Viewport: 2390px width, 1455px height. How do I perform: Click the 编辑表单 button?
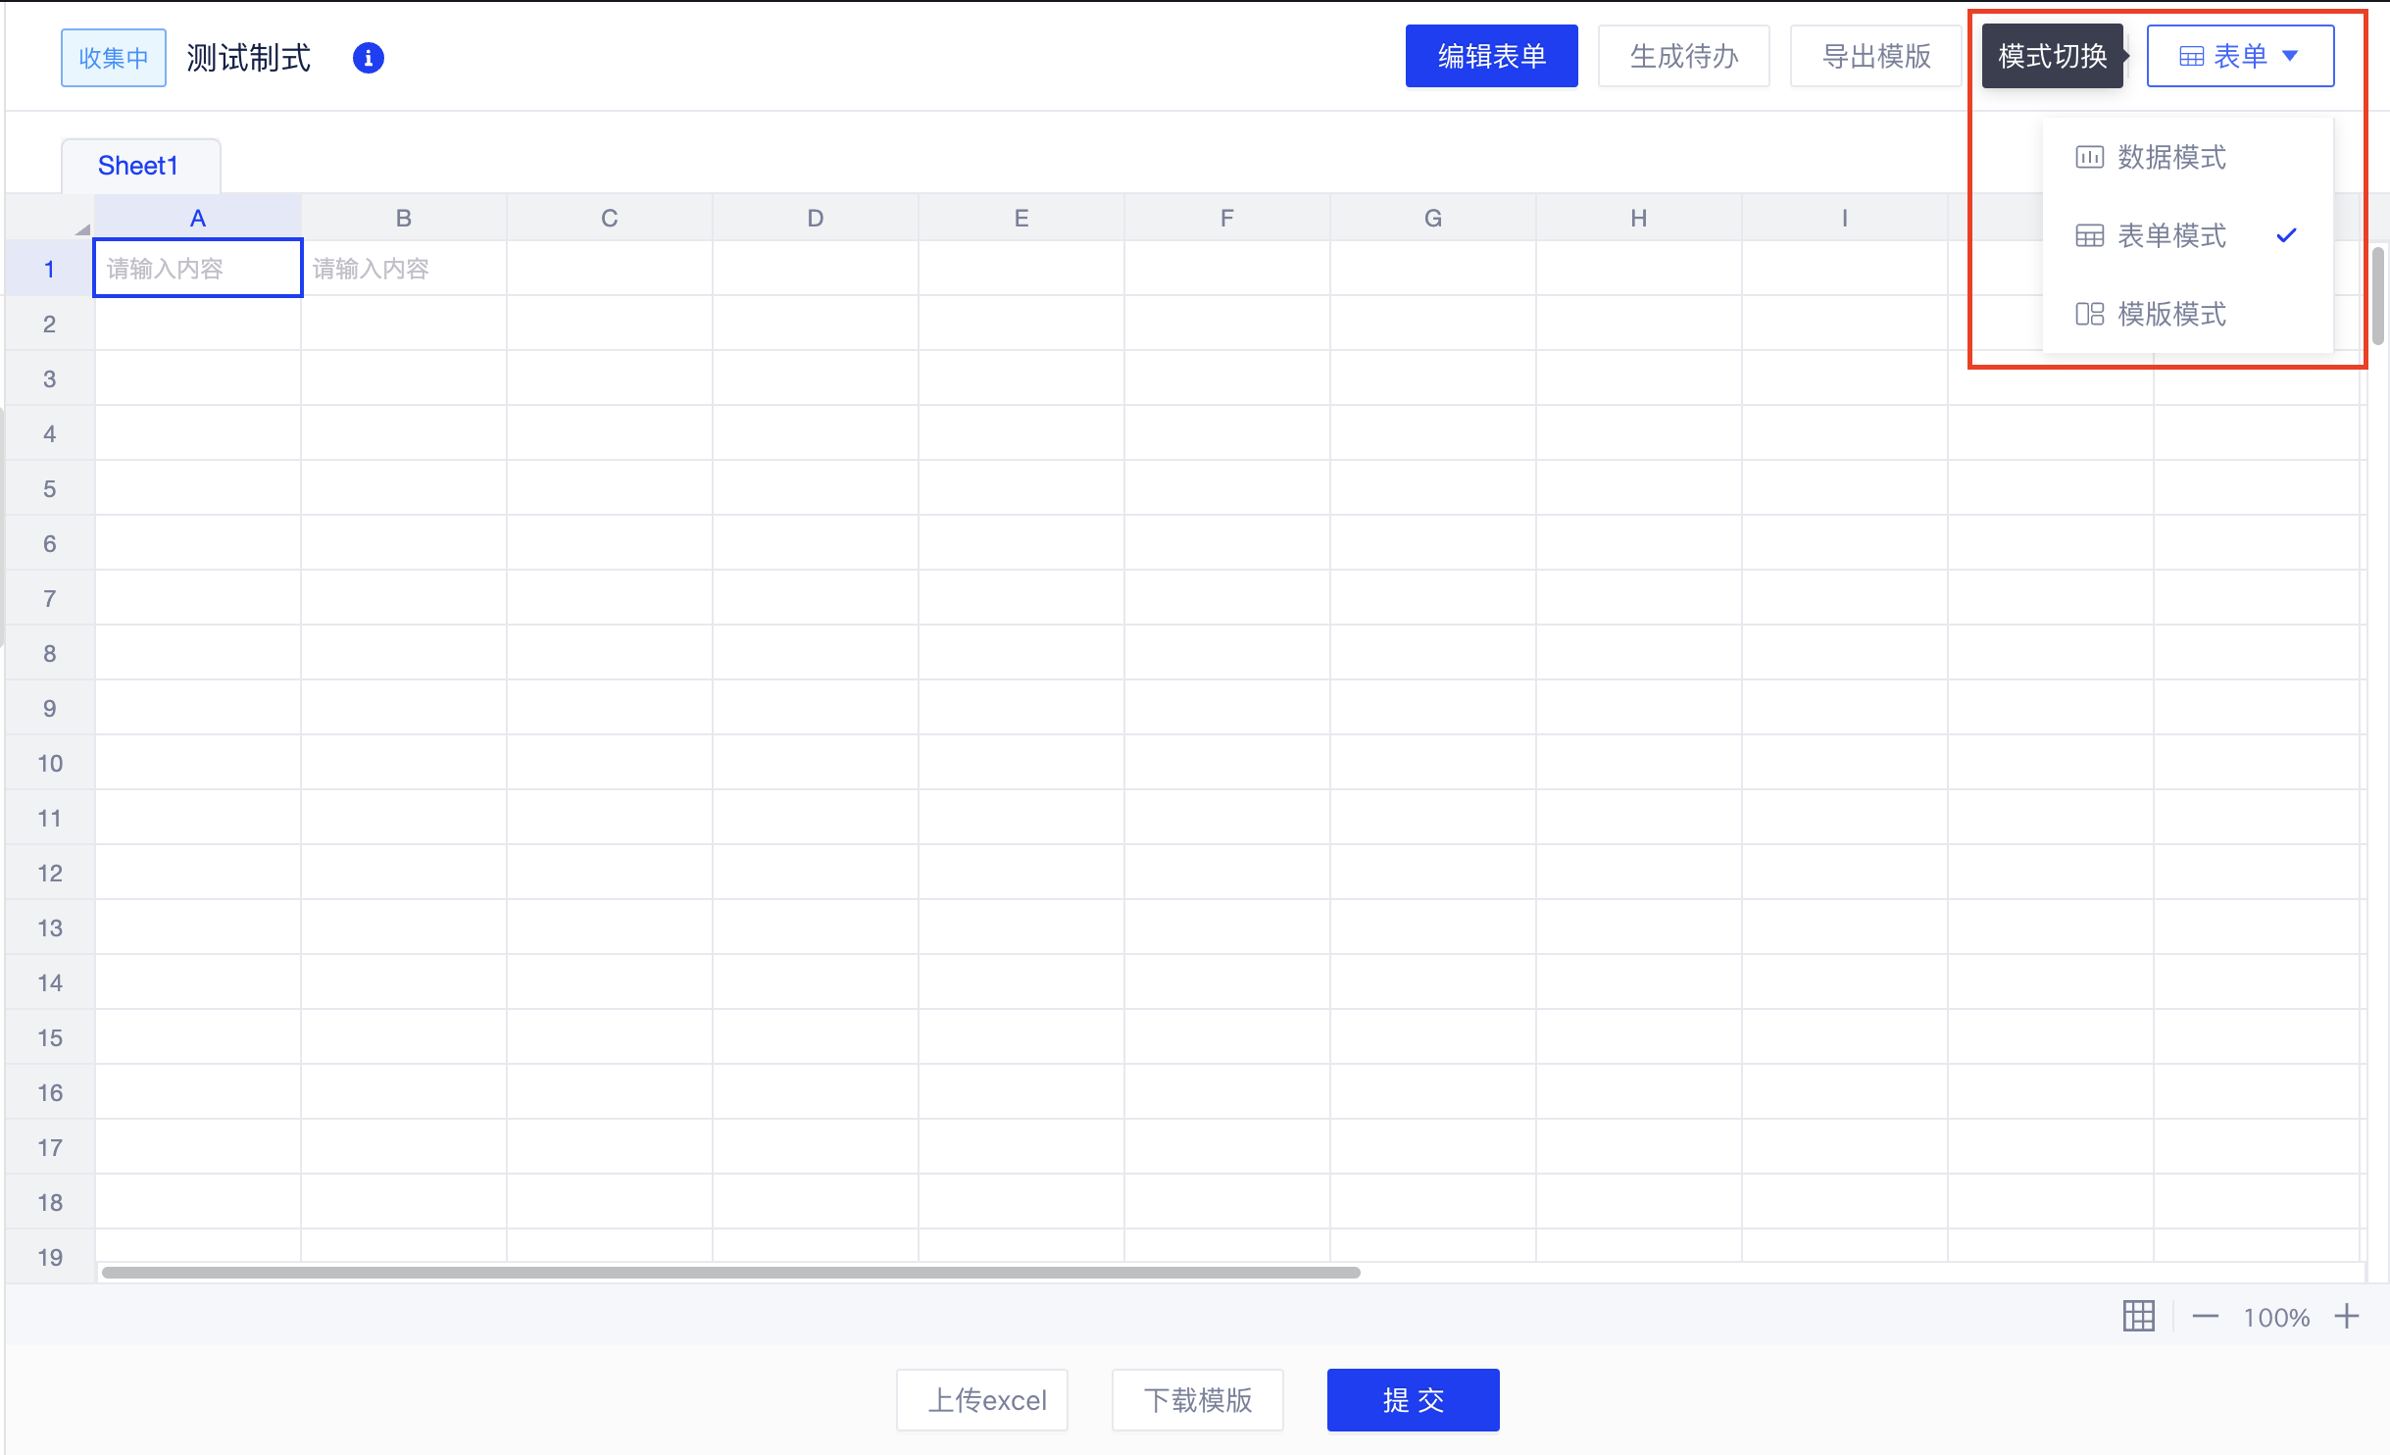(1491, 56)
